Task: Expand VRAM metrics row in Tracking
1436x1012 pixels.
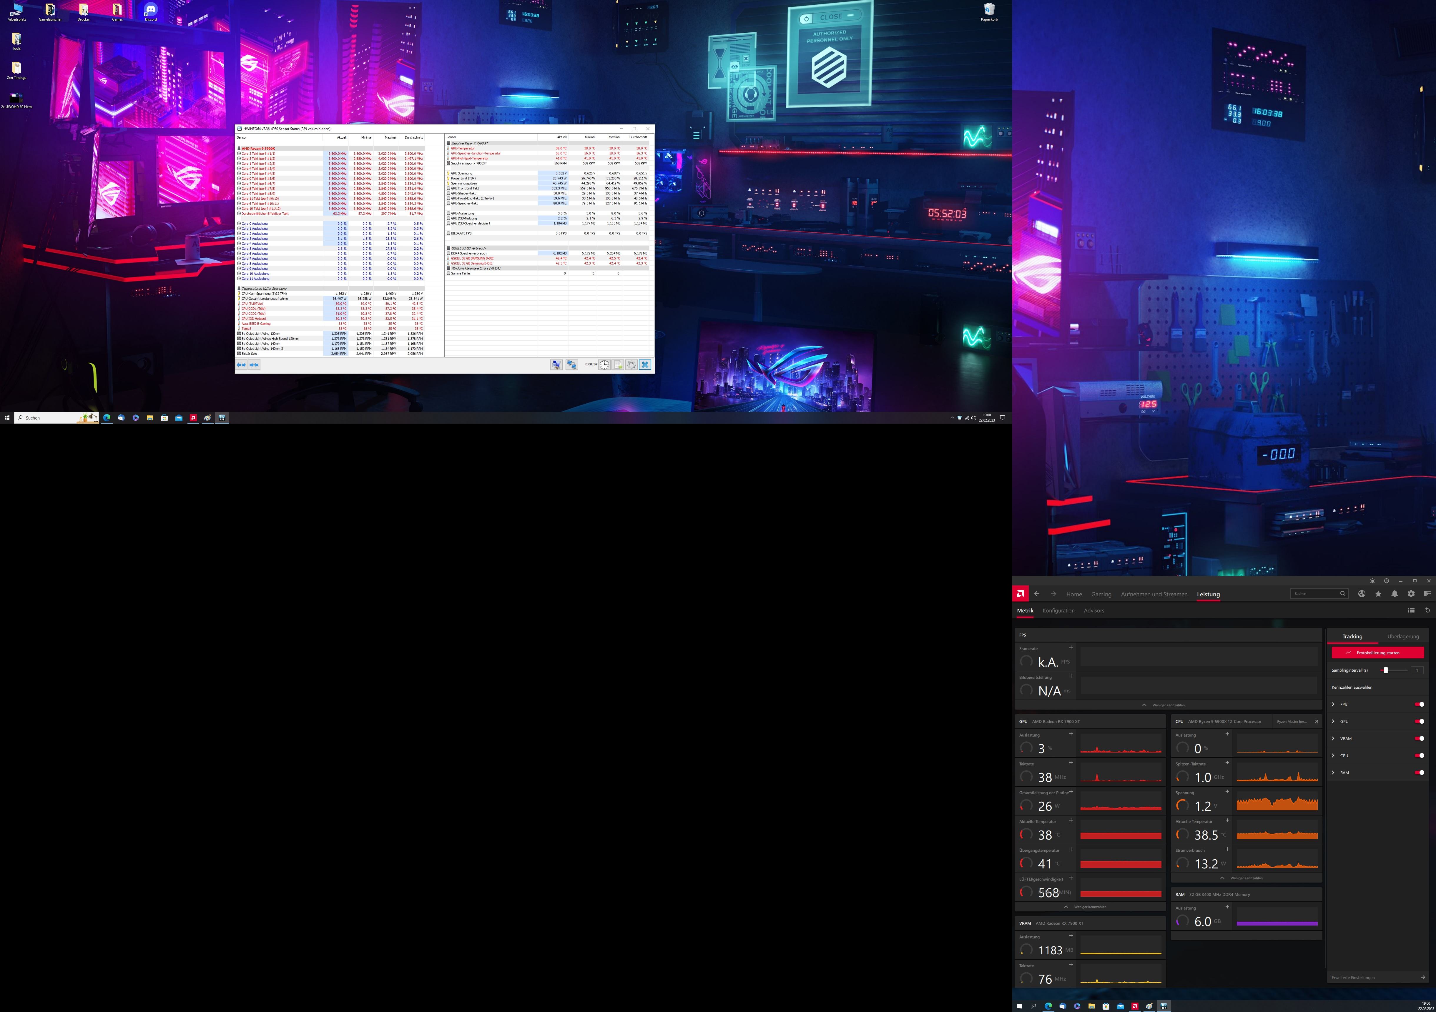Action: point(1333,738)
